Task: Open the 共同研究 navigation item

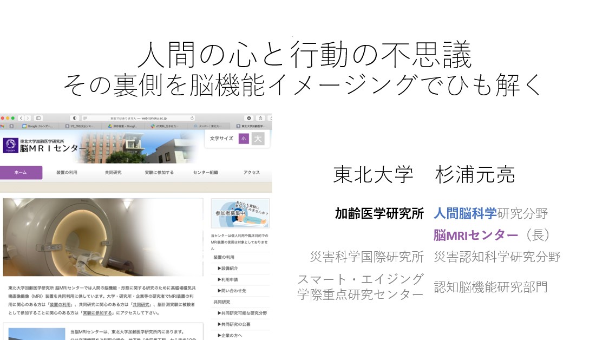Action: point(113,173)
